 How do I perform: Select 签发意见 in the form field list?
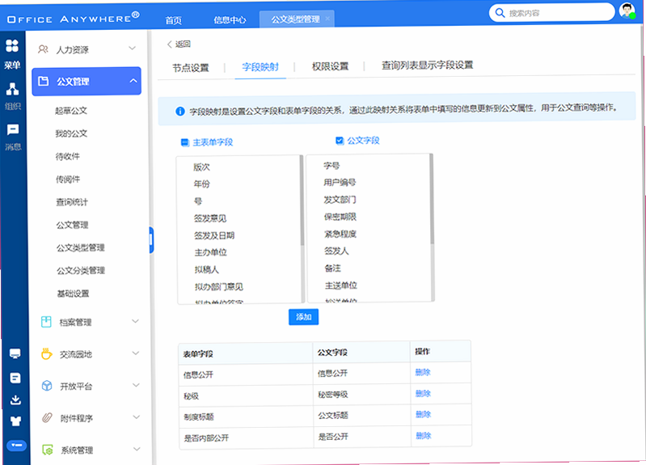click(x=210, y=218)
